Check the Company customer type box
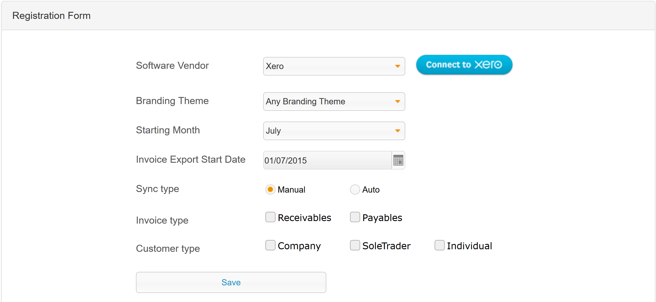 point(270,245)
